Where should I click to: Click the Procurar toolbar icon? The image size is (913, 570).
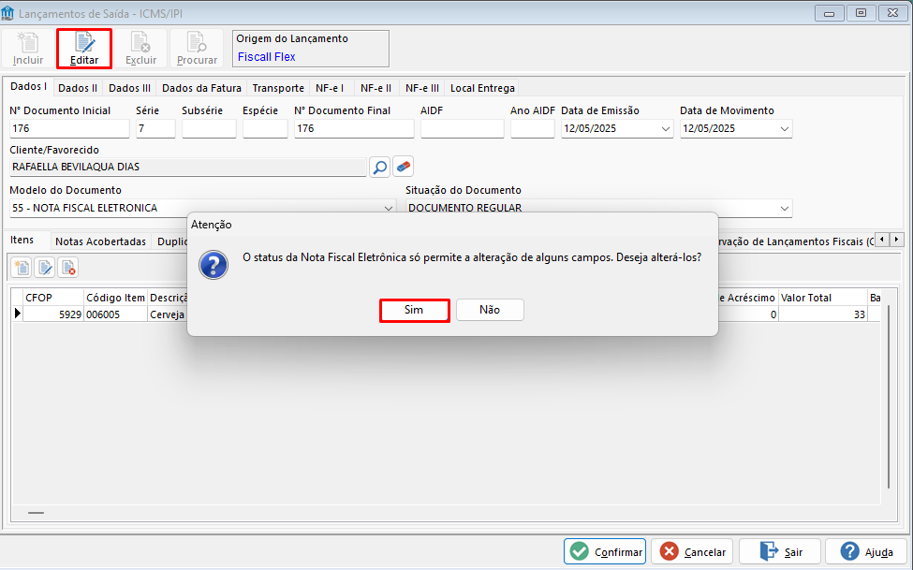coord(197,49)
